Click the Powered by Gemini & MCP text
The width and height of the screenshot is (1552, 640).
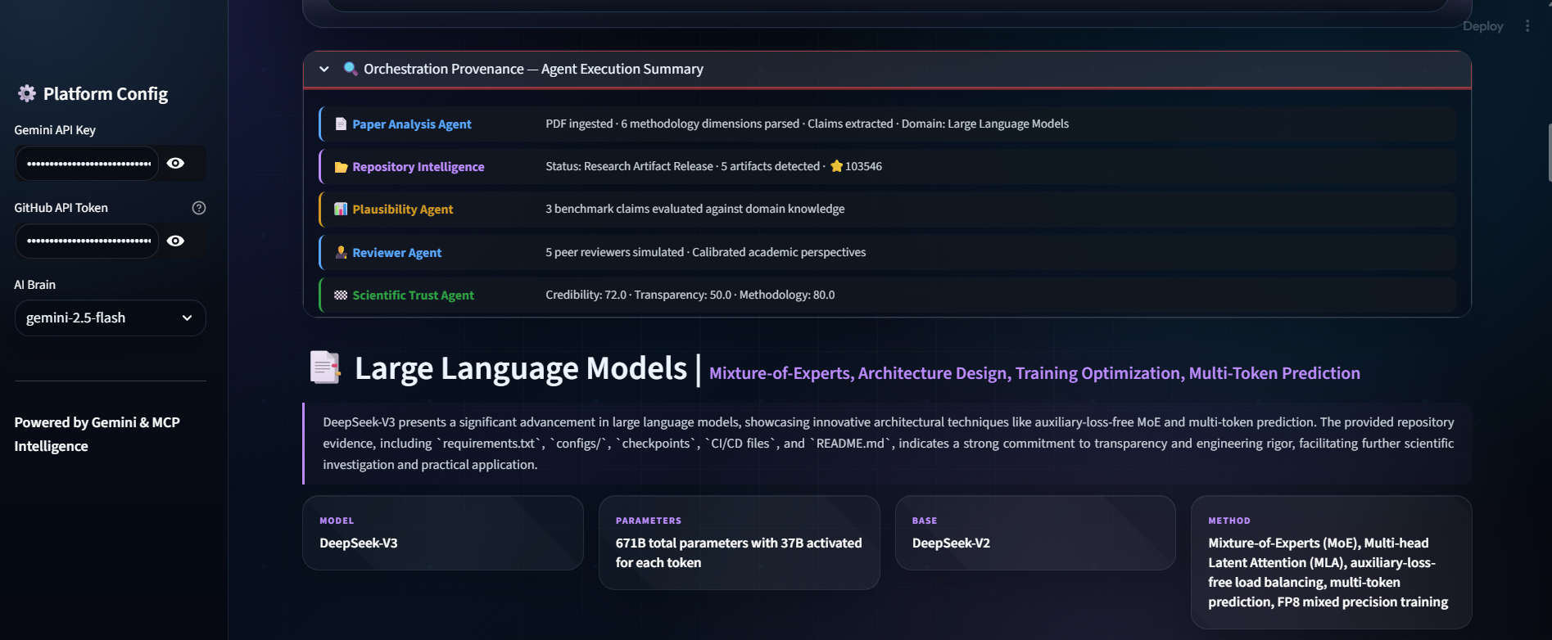click(x=97, y=435)
